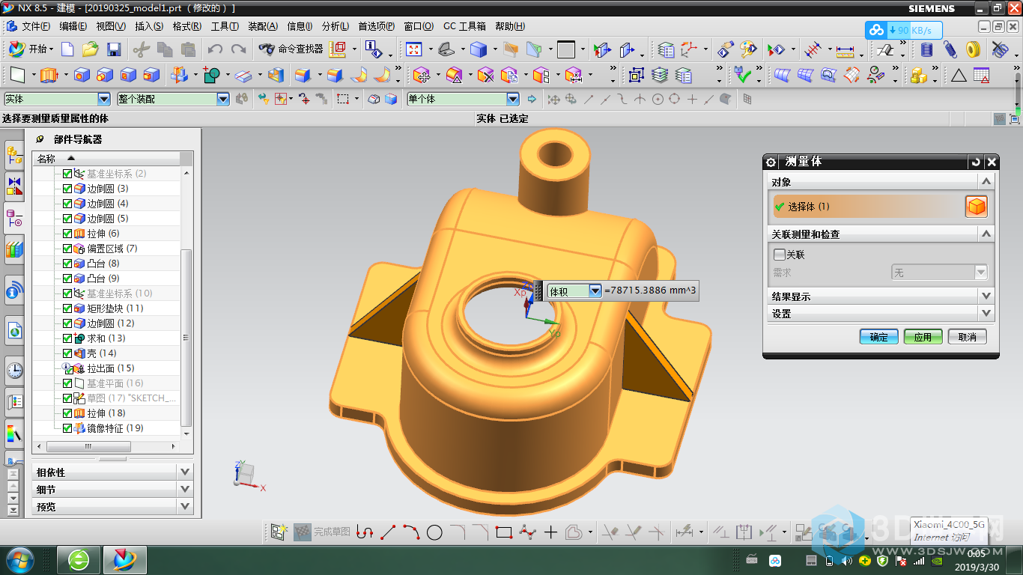Image resolution: width=1023 pixels, height=575 pixels.
Task: Toggle the Associative checkbox
Action: (x=780, y=255)
